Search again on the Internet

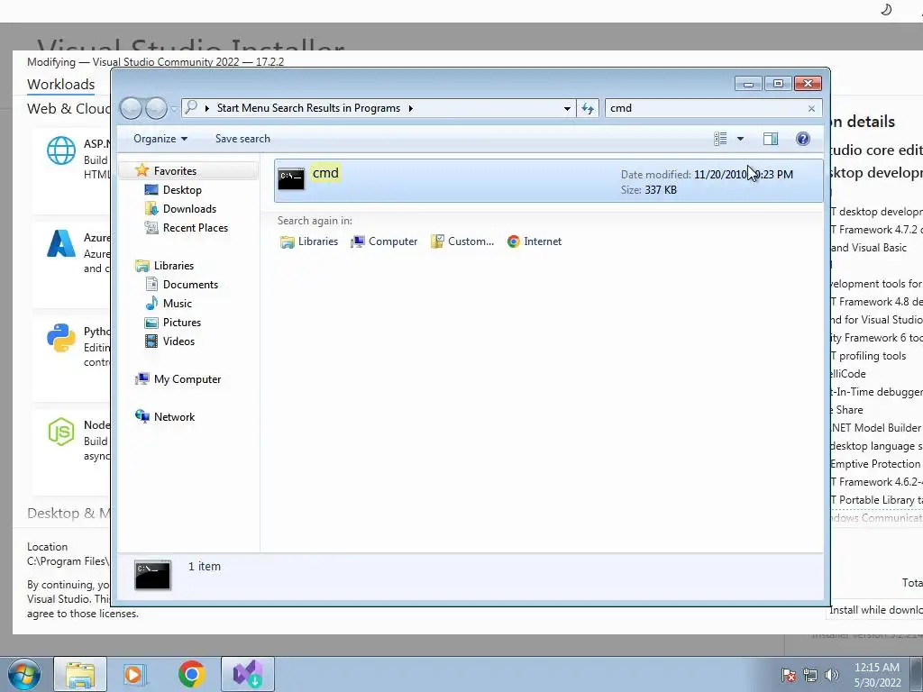point(535,241)
